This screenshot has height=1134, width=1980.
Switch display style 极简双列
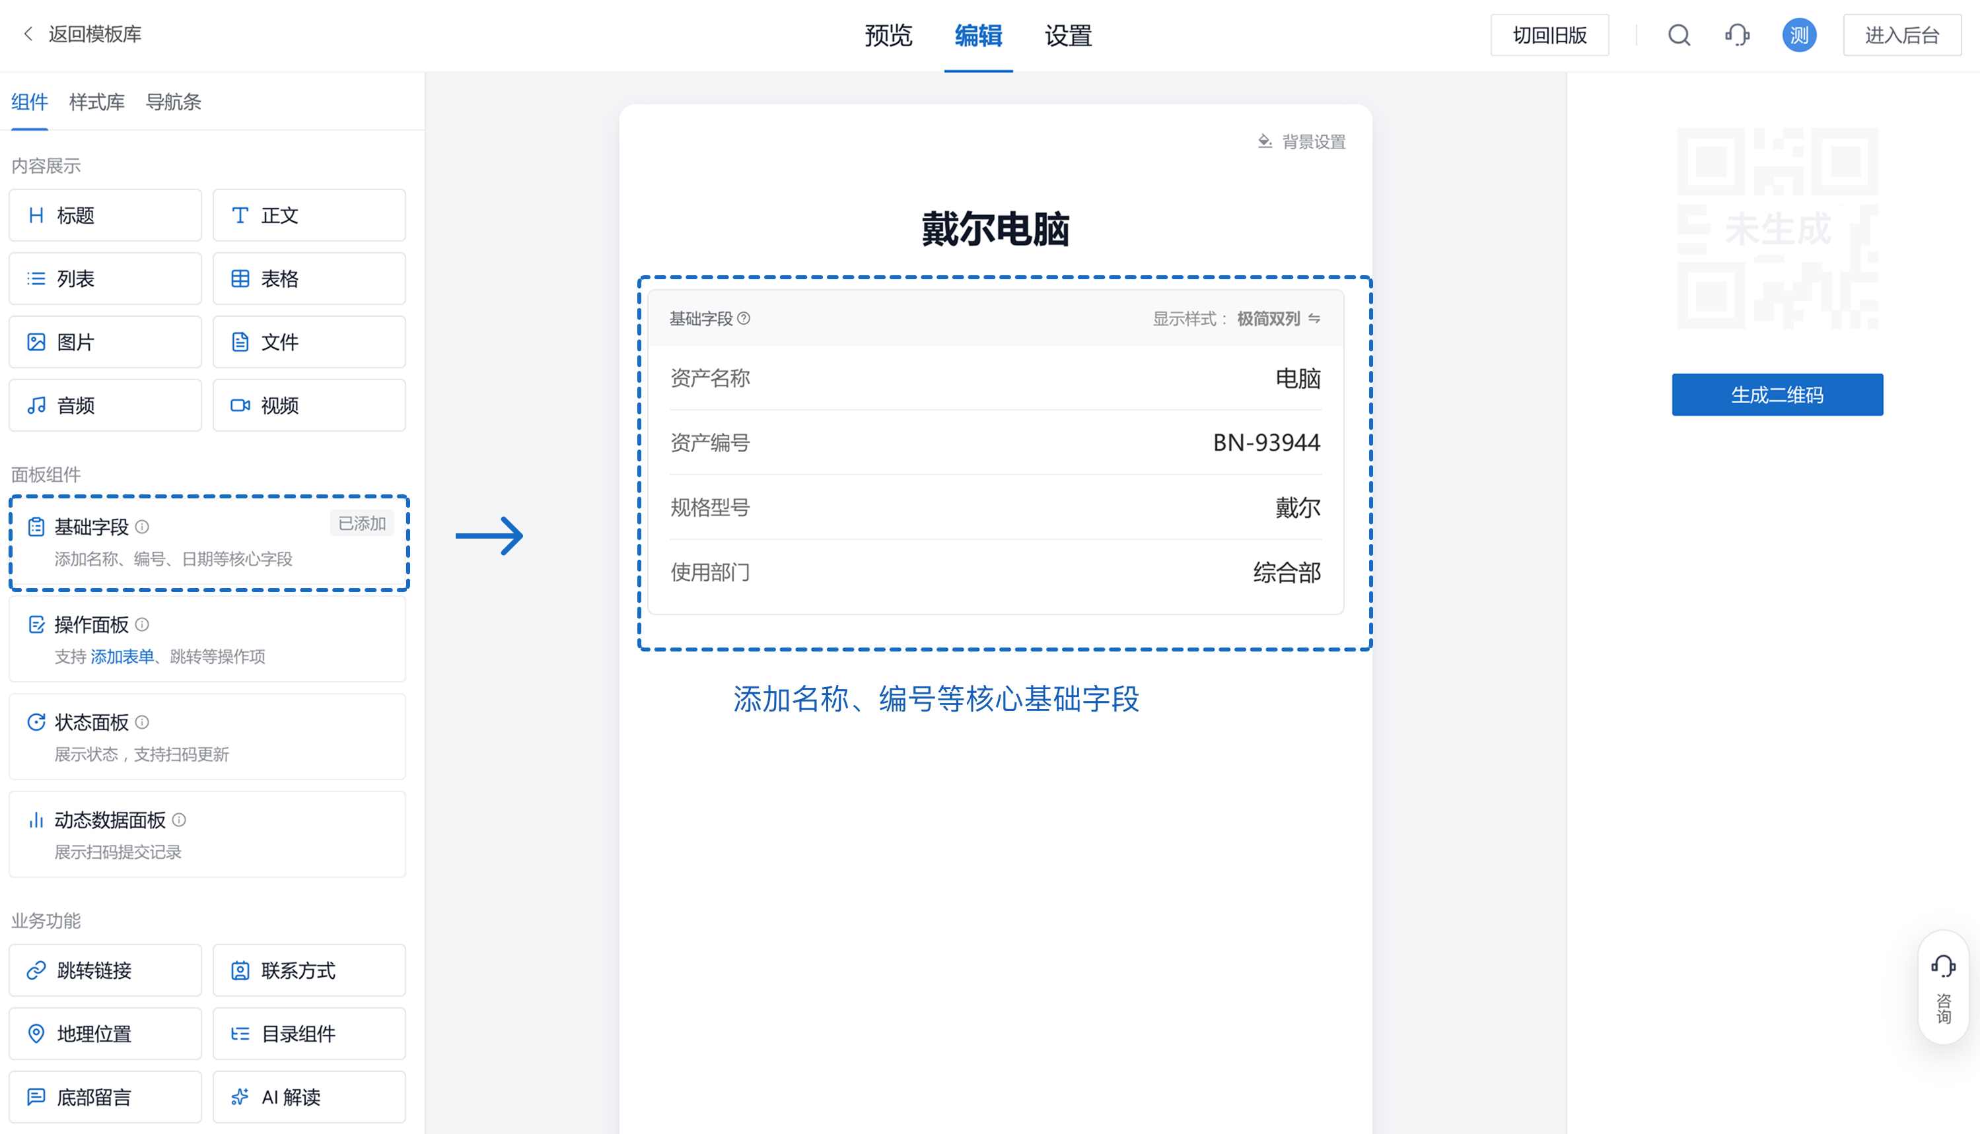click(1279, 319)
